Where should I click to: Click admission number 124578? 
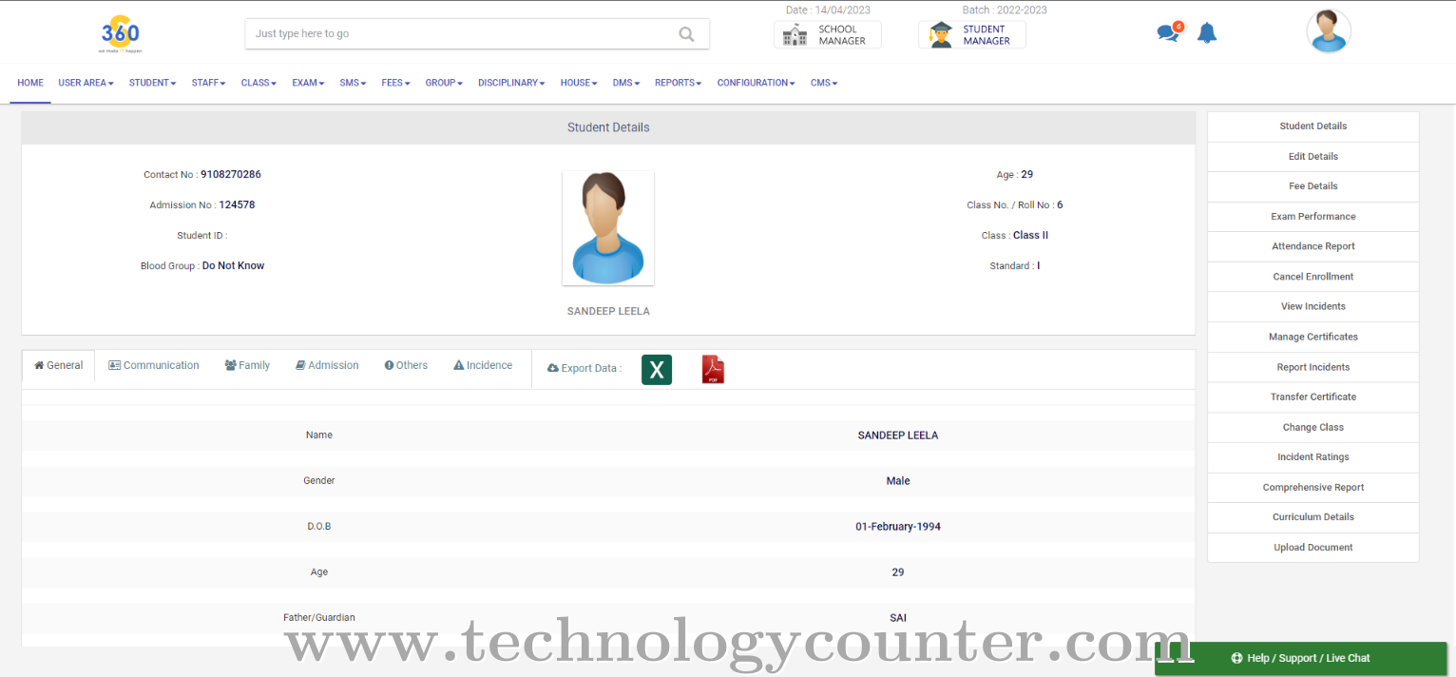(x=237, y=205)
